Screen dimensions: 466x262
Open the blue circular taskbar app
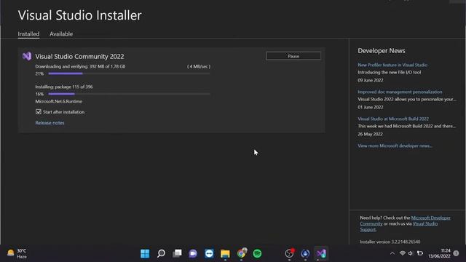point(305,253)
